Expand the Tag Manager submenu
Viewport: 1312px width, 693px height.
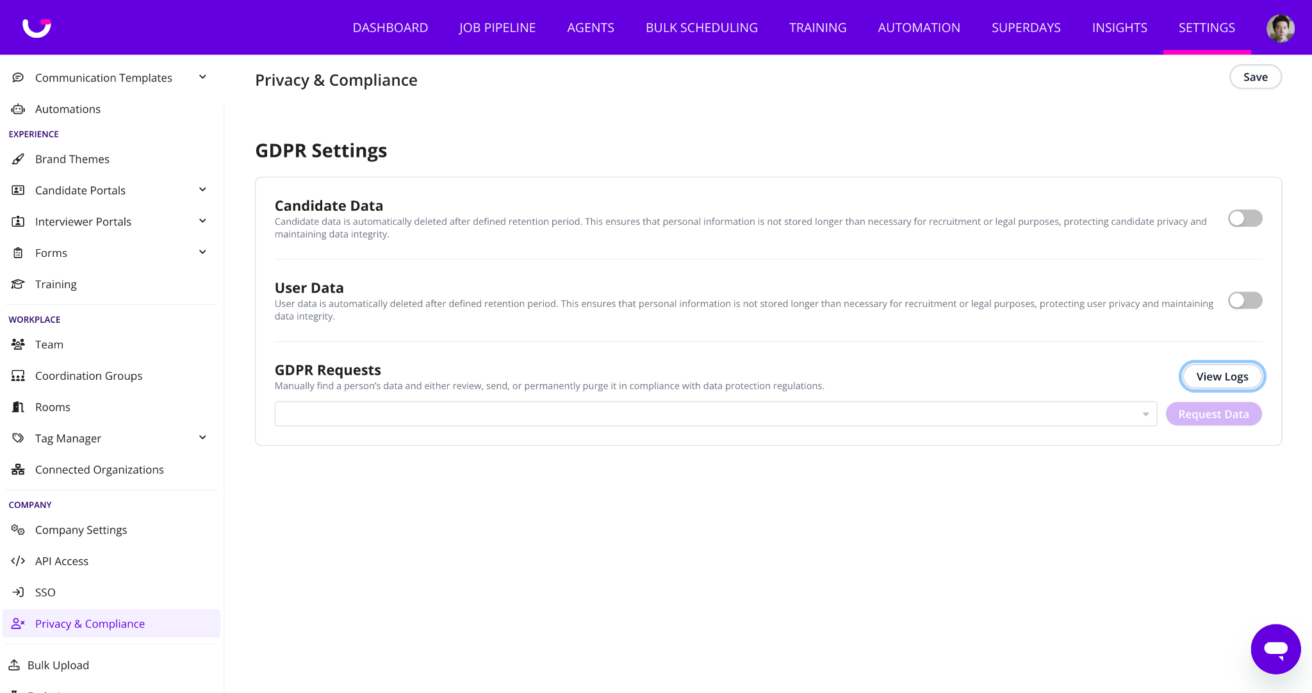[202, 438]
